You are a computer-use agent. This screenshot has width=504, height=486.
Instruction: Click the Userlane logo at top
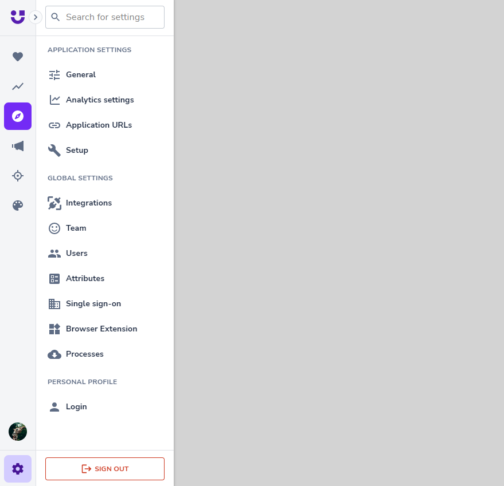pos(18,17)
